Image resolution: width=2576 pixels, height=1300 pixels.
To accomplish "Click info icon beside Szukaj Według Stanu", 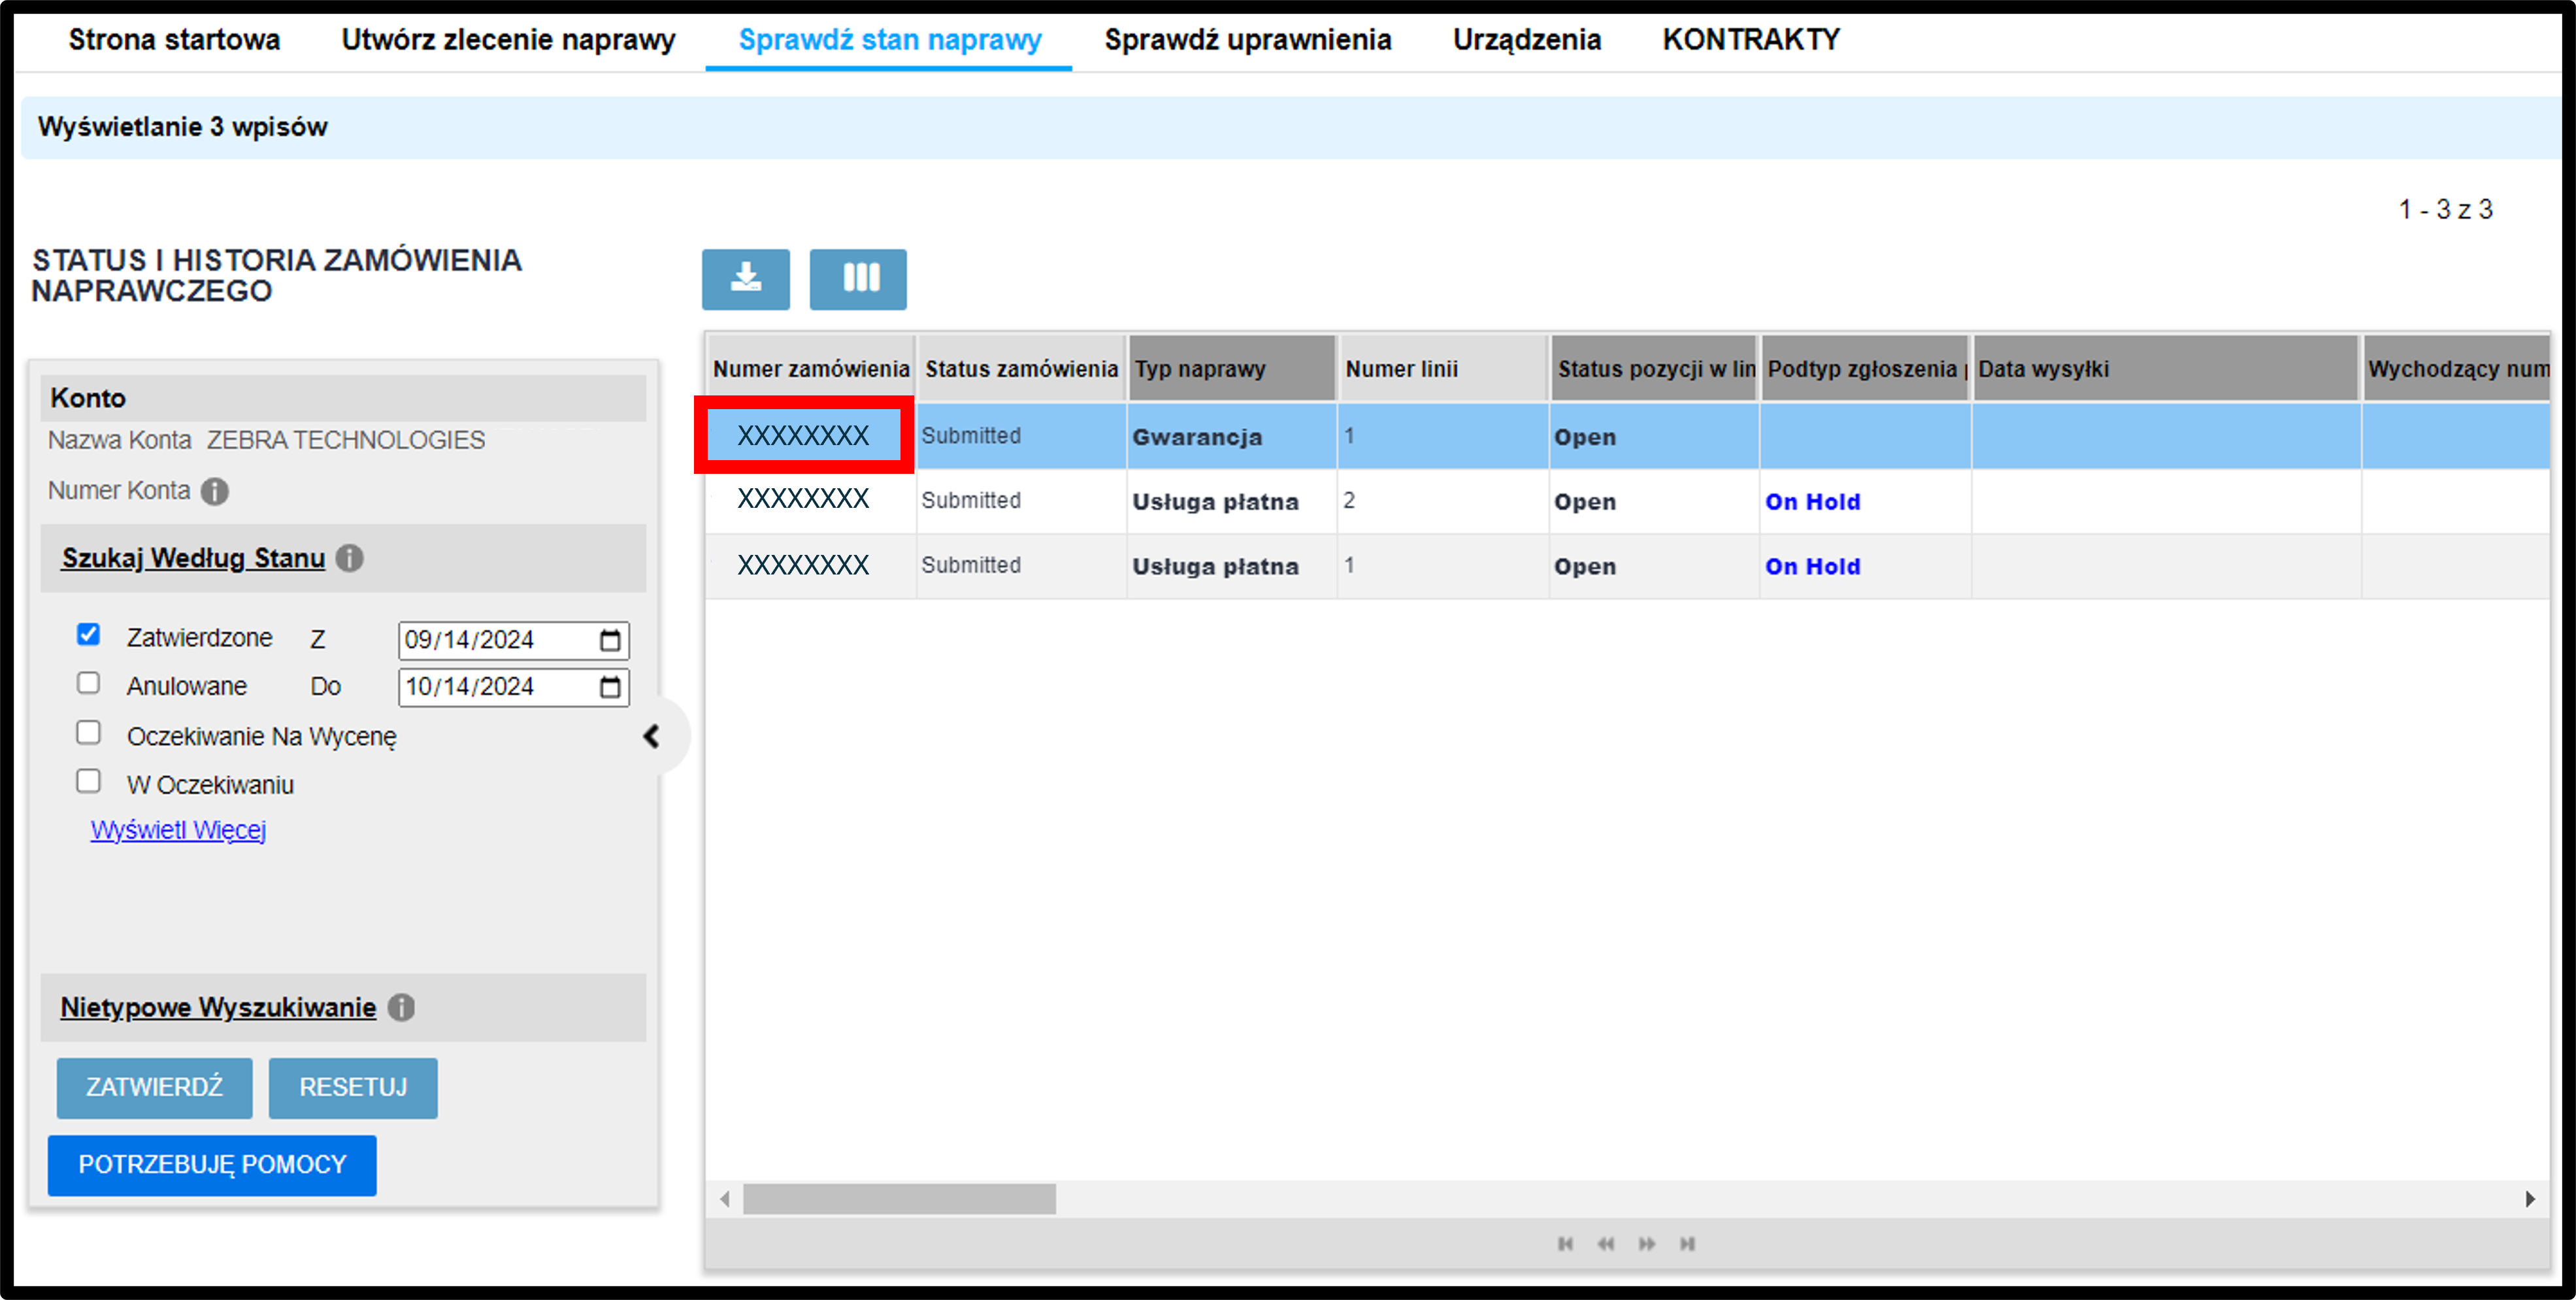I will point(349,558).
